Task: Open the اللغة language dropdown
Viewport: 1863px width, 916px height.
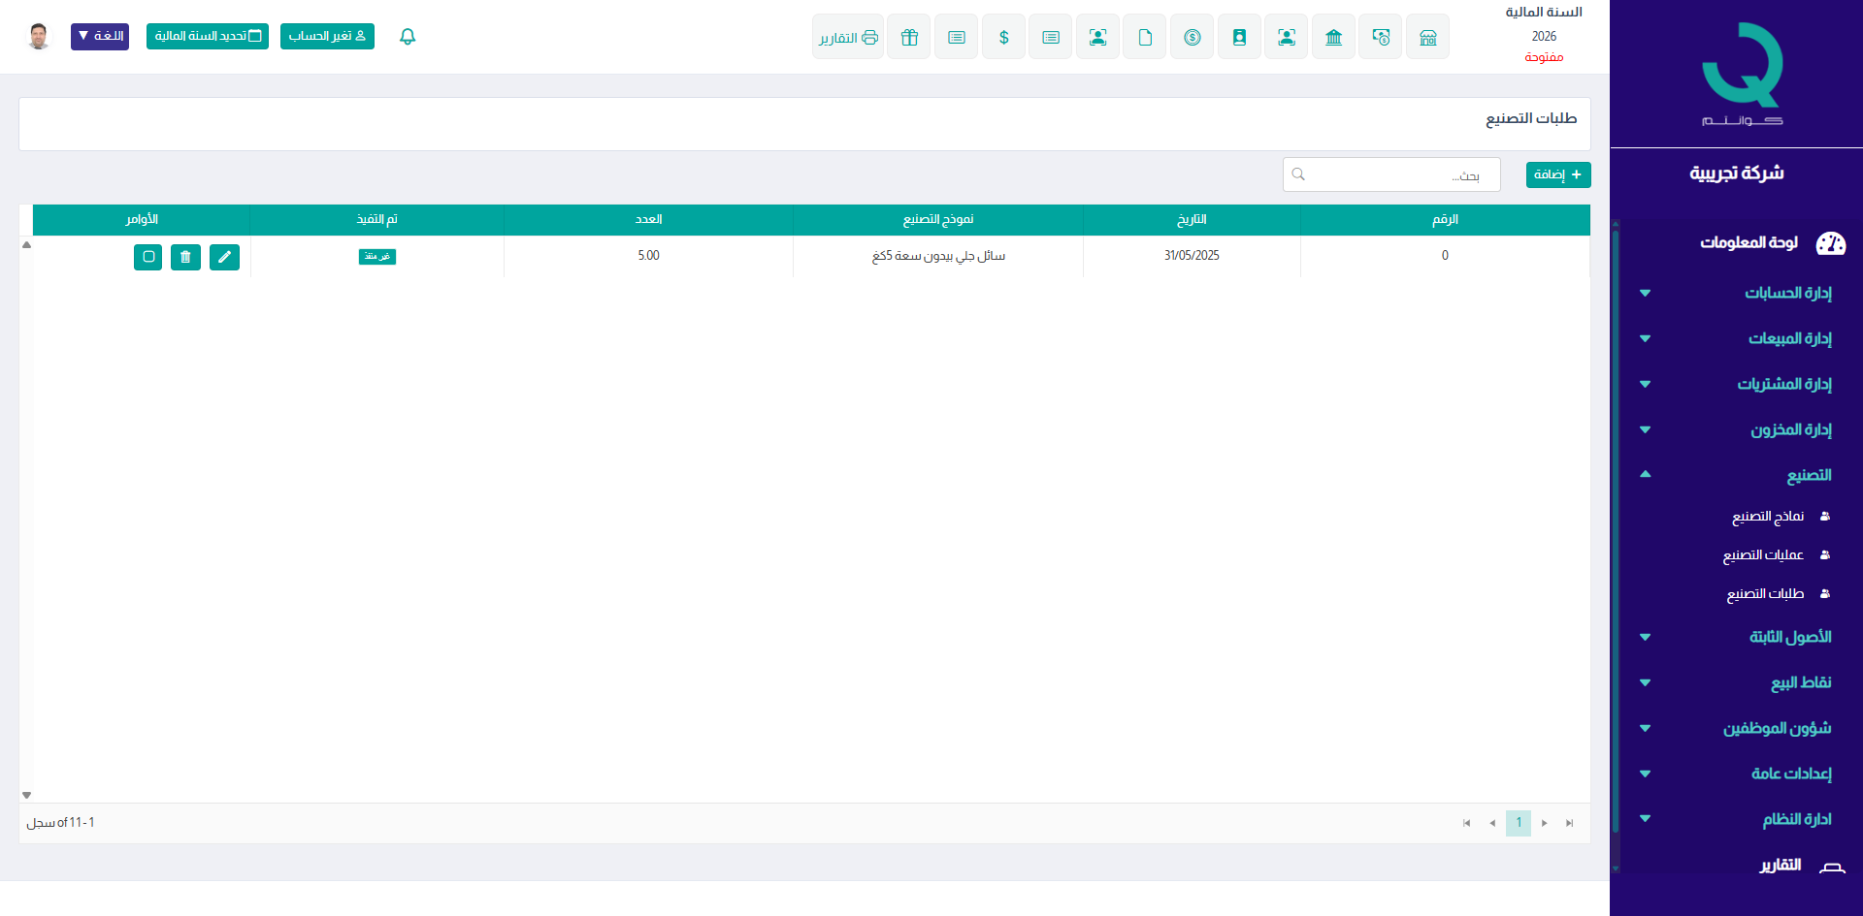Action: 100,37
